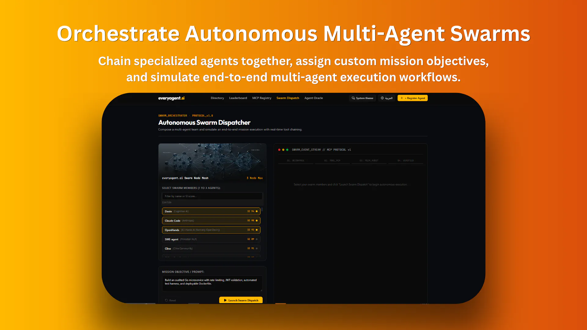Deselect the Devin agent row
The width and height of the screenshot is (587, 330).
click(211, 211)
